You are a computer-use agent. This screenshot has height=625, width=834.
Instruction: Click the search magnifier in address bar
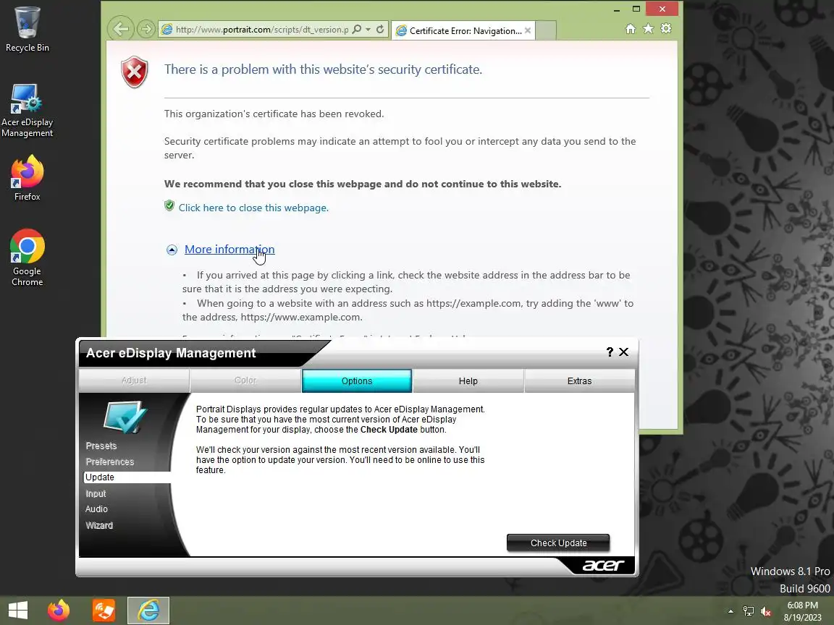click(x=356, y=29)
